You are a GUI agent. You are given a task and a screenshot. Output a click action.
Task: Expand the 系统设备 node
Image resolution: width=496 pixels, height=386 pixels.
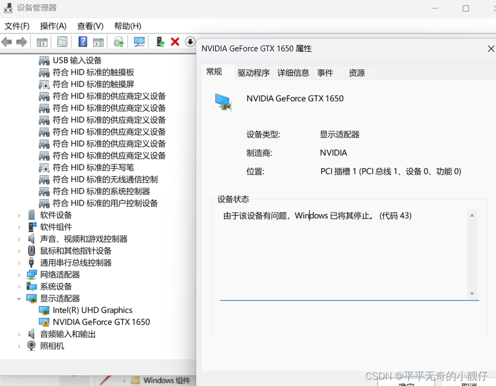tap(19, 287)
